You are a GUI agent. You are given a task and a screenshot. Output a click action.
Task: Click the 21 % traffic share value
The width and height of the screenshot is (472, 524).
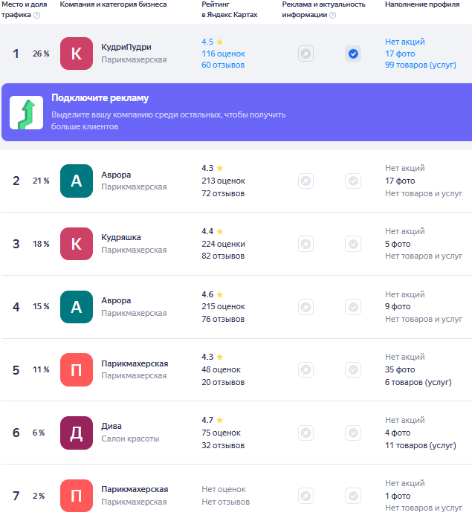tap(41, 181)
